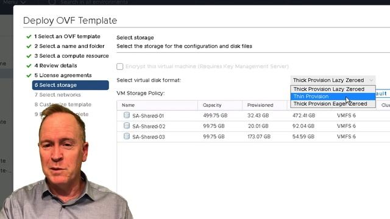Viewport: 390px width, 219px height.
Task: Open the virtual disk format dropdown
Action: (333, 80)
